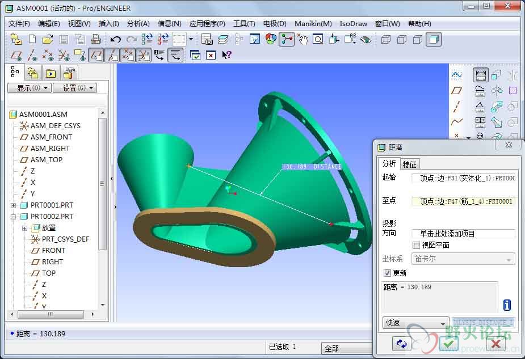The height and width of the screenshot is (359, 525).
Task: Click the blue info icon in distance dialog
Action: pos(507,305)
